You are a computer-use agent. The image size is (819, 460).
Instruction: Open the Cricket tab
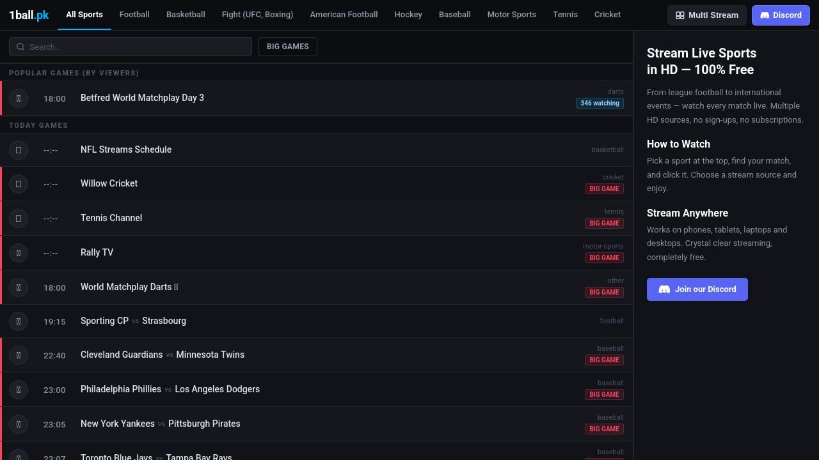pos(607,14)
